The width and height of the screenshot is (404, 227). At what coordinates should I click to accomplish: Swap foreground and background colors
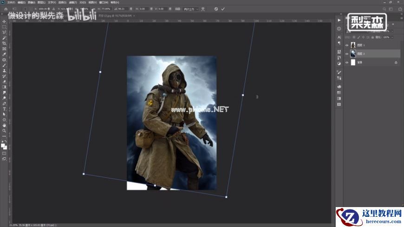point(6,141)
